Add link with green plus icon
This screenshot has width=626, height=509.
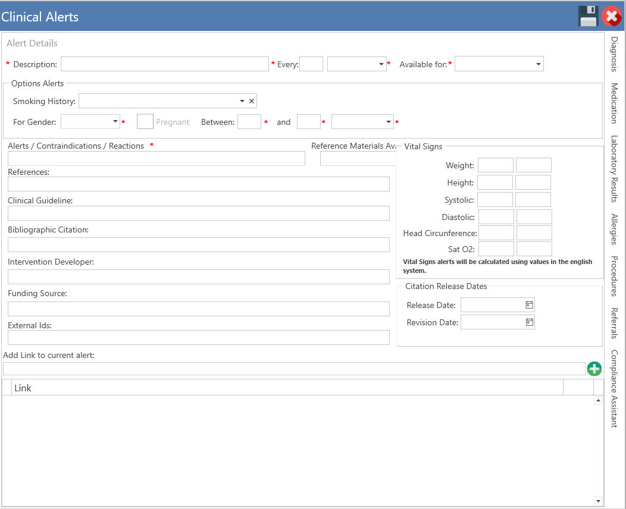pos(594,369)
